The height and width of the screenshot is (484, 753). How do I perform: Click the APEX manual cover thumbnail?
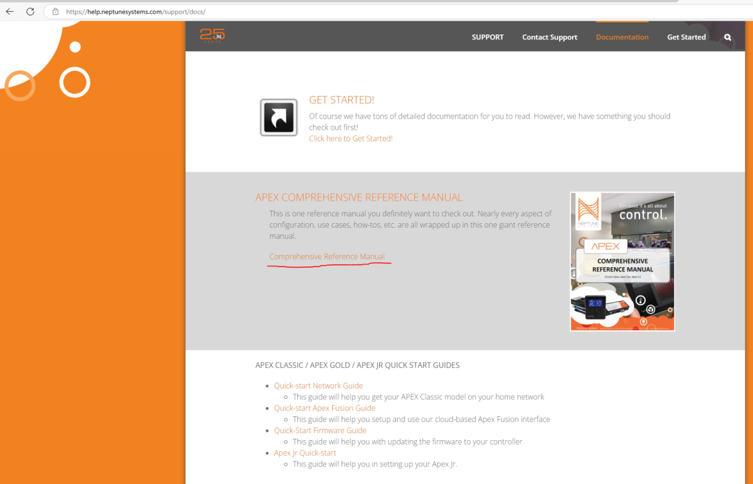tap(622, 261)
